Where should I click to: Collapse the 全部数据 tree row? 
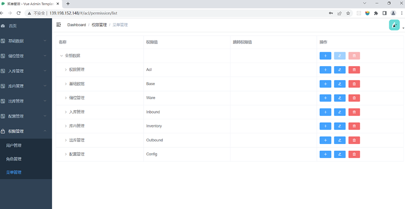tap(62, 56)
